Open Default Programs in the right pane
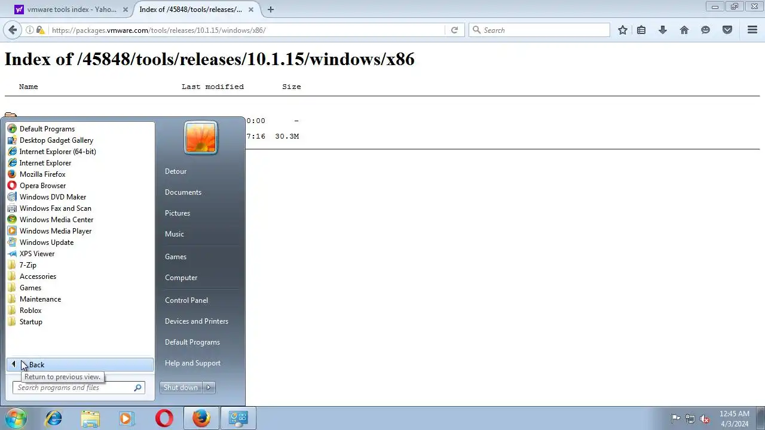Screen dimensions: 765x430 pyautogui.click(x=192, y=342)
